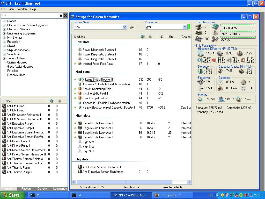Click the drone bandwidth icon next to 75 / 75
The width and height of the screenshot is (265, 199).
(216, 39)
